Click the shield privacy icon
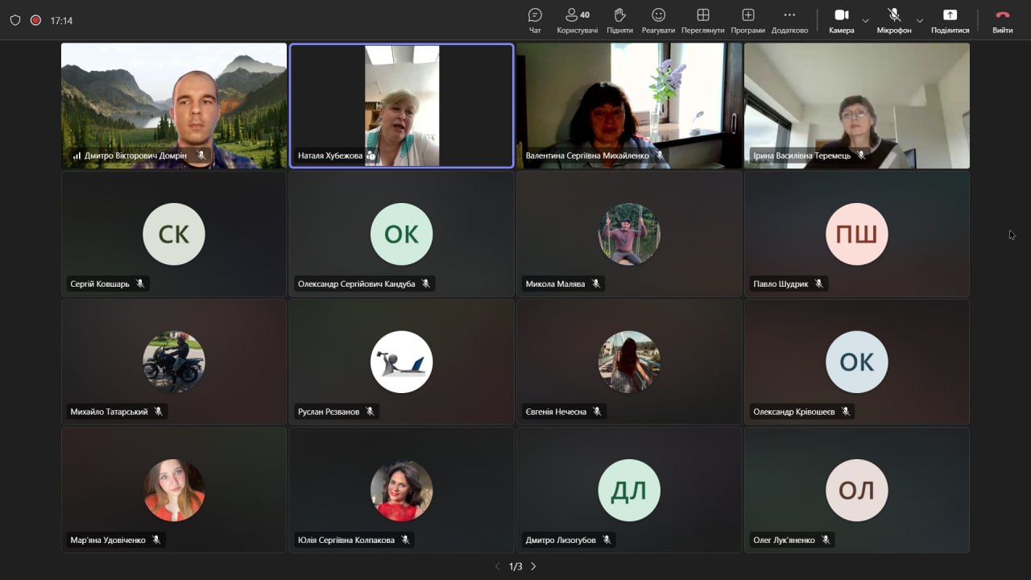The image size is (1031, 580). [15, 20]
